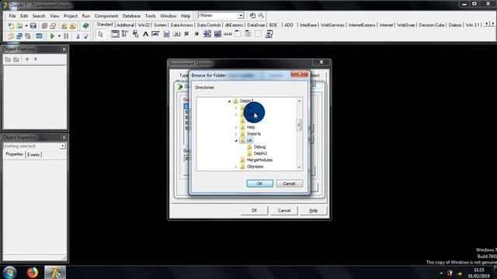
Task: Pick the Button (OK) component icon
Action: tap(176, 34)
